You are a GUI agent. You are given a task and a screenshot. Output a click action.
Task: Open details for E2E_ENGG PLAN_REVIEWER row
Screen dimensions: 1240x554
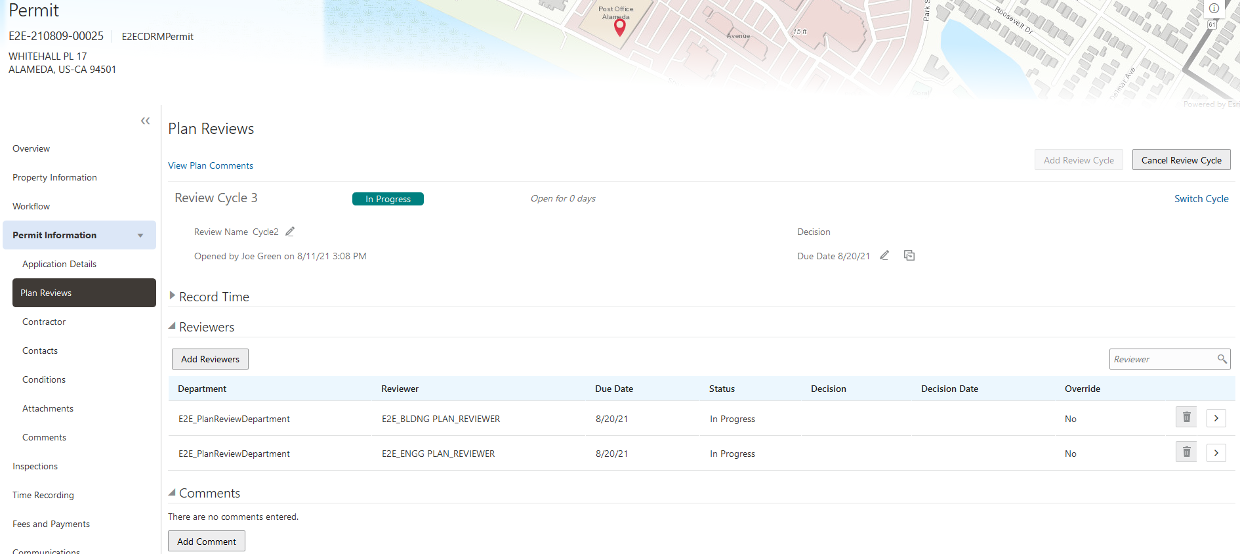(1216, 453)
